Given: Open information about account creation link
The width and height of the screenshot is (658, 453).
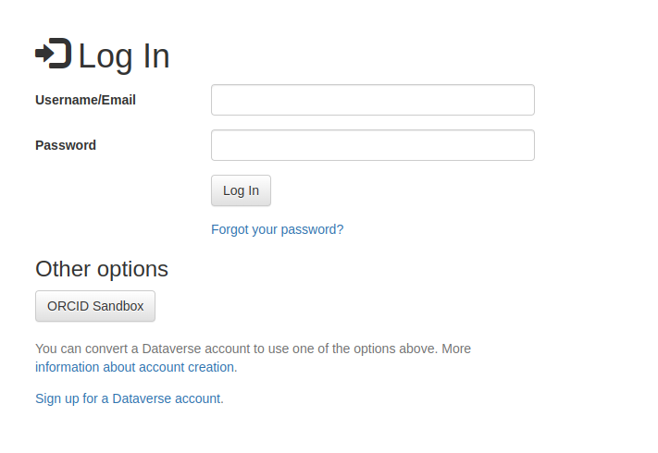Looking at the screenshot, I should 134,367.
